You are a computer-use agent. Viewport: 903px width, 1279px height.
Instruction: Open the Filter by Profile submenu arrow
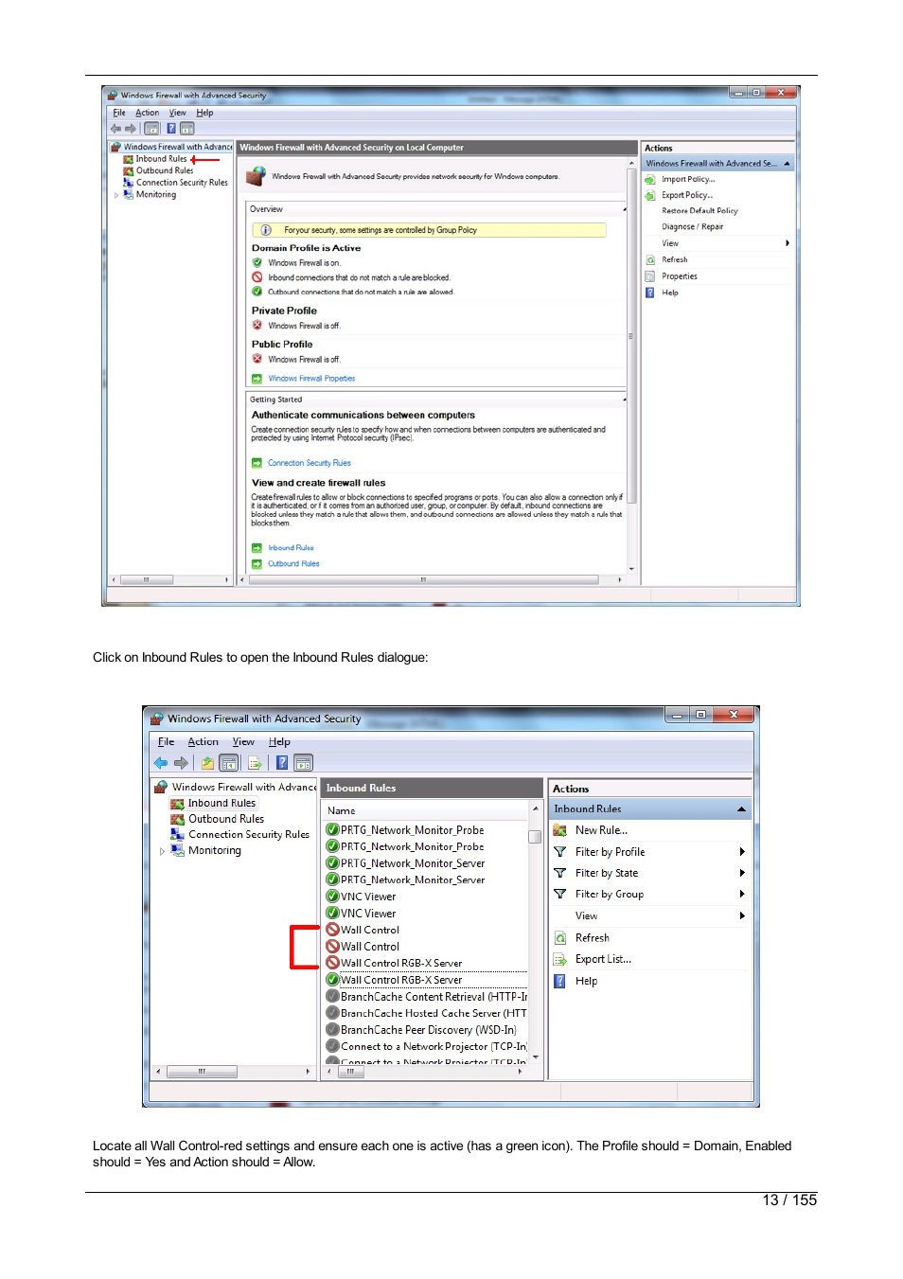pos(742,852)
